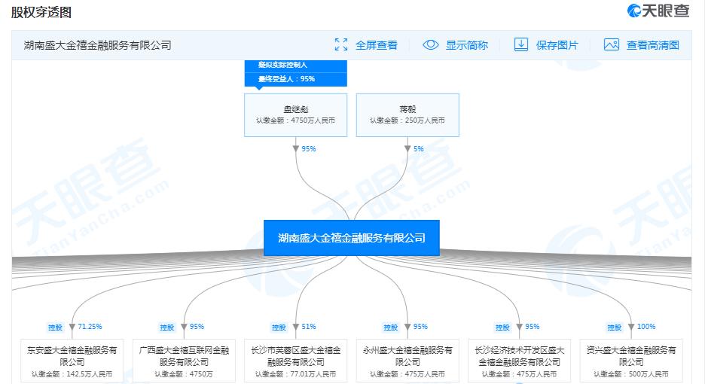Click 认缴金额：142.5万人民币 text
The width and height of the screenshot is (705, 384).
click(72, 374)
